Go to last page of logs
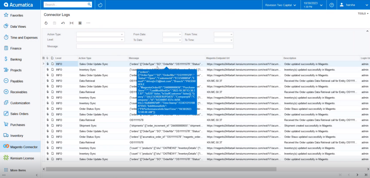 pos(366,175)
